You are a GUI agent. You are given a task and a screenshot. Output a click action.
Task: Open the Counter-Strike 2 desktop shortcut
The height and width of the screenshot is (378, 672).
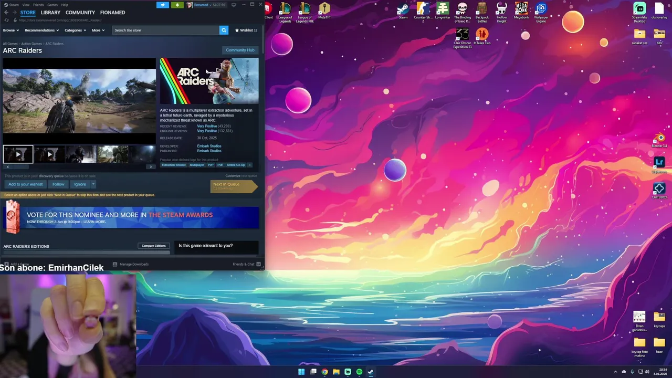423,12
